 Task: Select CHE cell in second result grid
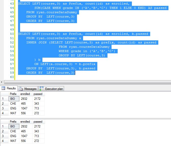coord(14,131)
